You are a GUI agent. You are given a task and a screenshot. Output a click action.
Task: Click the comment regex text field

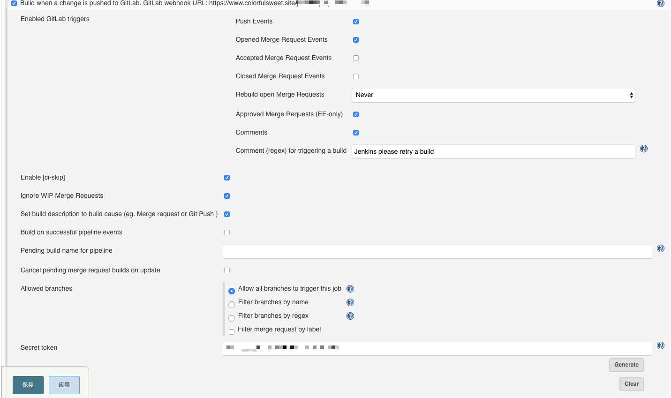[493, 151]
